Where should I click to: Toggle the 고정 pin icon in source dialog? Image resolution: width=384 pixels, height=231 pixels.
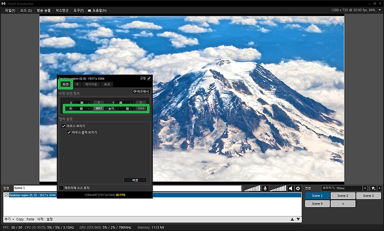pos(149,78)
